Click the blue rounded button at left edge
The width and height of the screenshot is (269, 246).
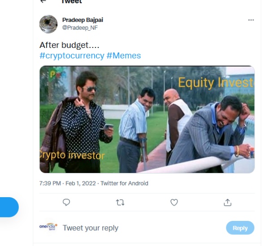click(9, 207)
